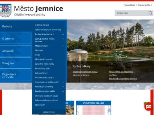Expand 'Městský úřad' plus sign
Viewport: 154px width, 115px height.
[x=63, y=46]
